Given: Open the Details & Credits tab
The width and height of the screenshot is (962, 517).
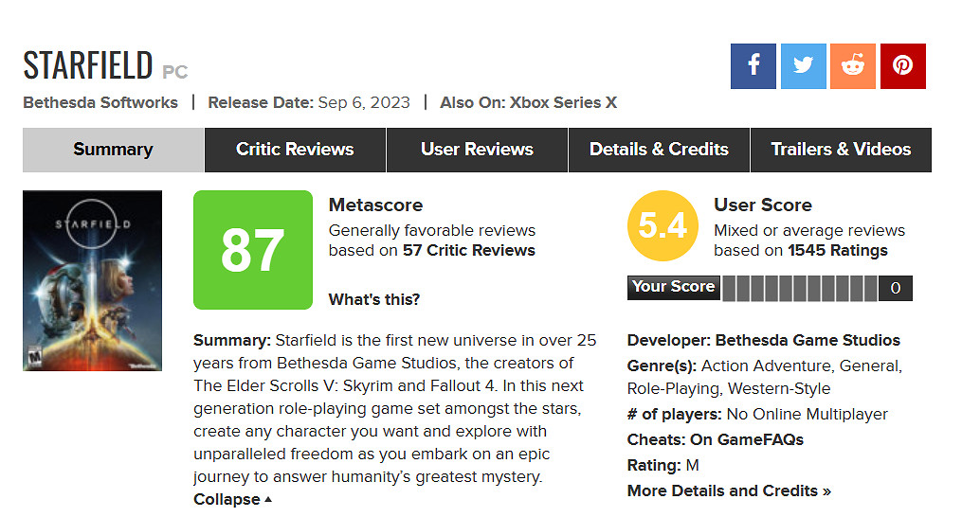Looking at the screenshot, I should tap(659, 150).
